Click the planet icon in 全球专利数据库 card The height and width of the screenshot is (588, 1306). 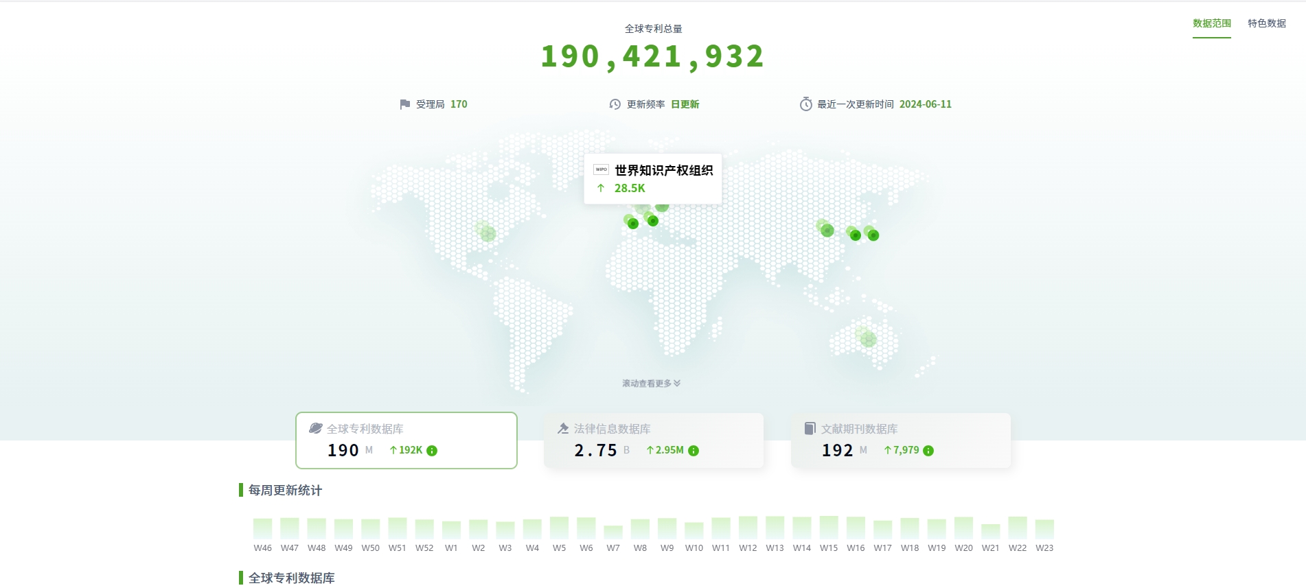coord(316,428)
